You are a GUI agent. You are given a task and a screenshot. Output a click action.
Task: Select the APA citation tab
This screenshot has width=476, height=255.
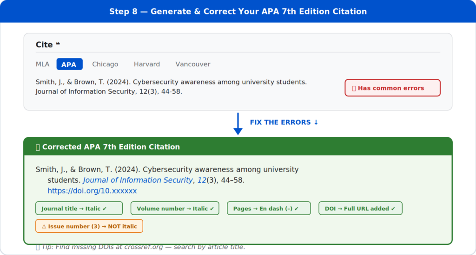(x=69, y=64)
